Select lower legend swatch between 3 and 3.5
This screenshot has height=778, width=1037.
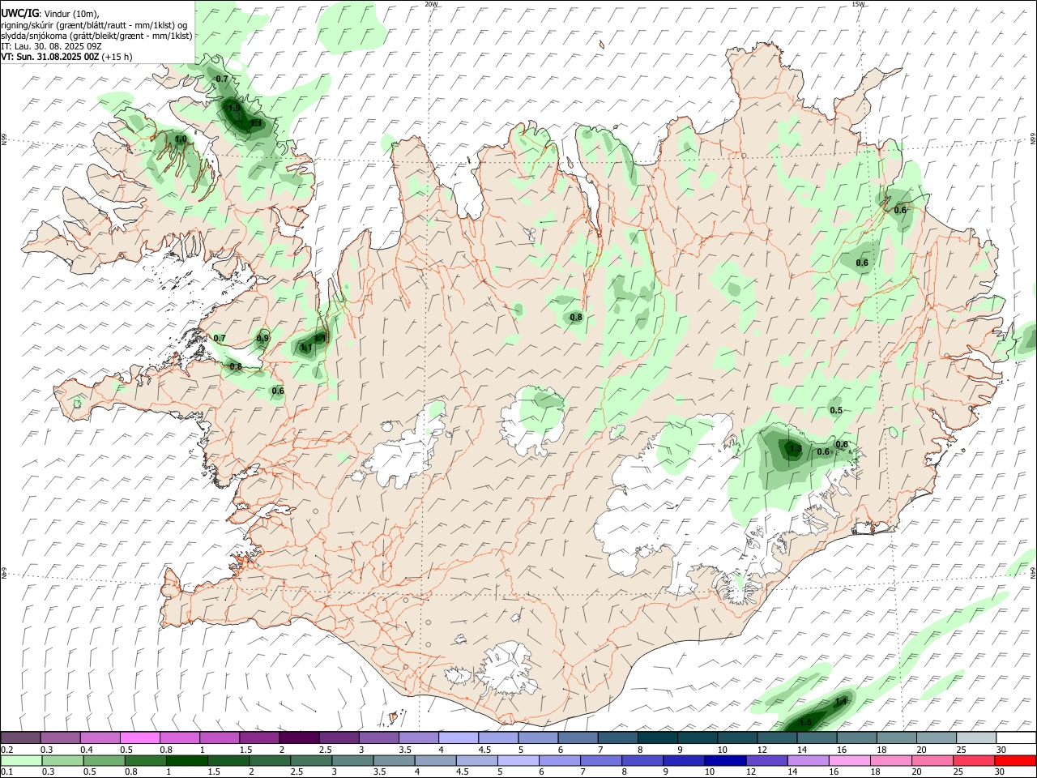point(352,760)
